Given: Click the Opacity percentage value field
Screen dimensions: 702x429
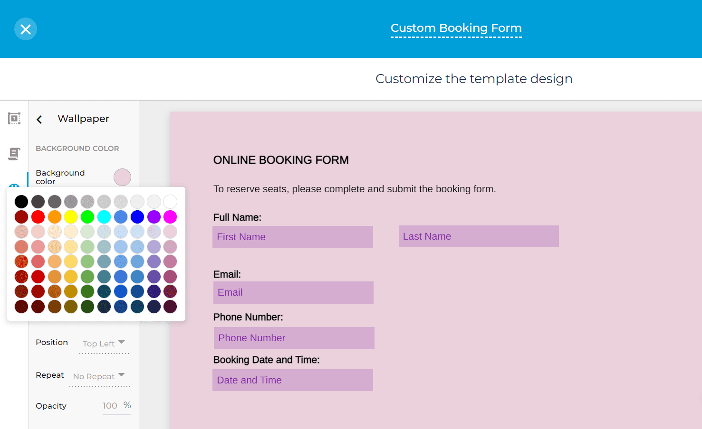Looking at the screenshot, I should 110,406.
